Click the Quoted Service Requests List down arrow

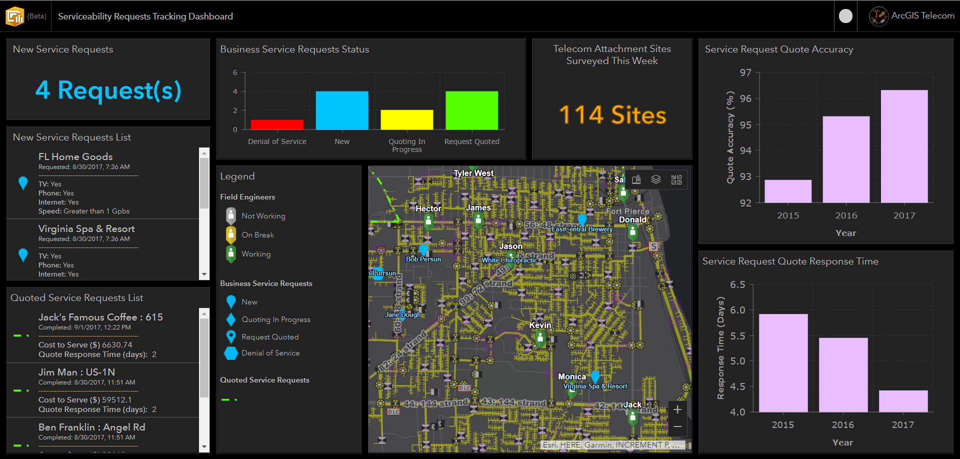click(204, 447)
